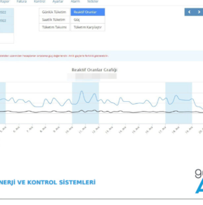Switch to Saatlik Tüketim view
Viewport: 203px width, 205px height.
pyautogui.click(x=54, y=20)
